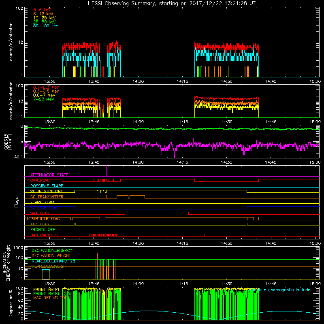The image size is (324, 324).
Task: Click the REAR_DEC_CHAN/128 legend label
Action: pyautogui.click(x=53, y=261)
